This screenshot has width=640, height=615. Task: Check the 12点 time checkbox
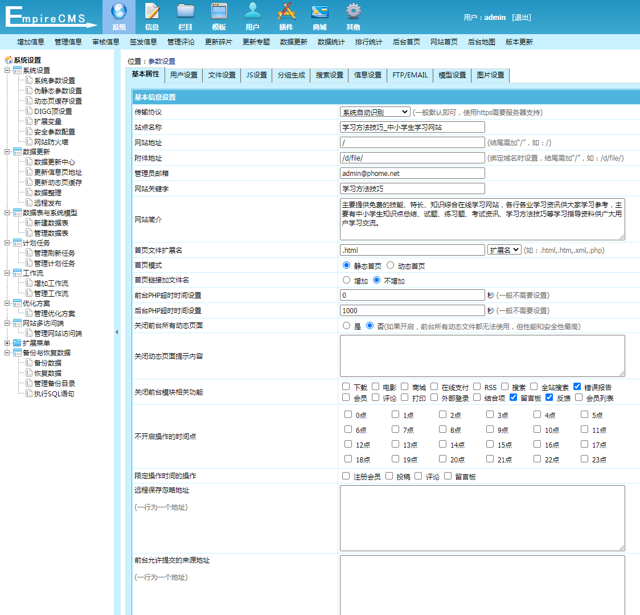348,444
